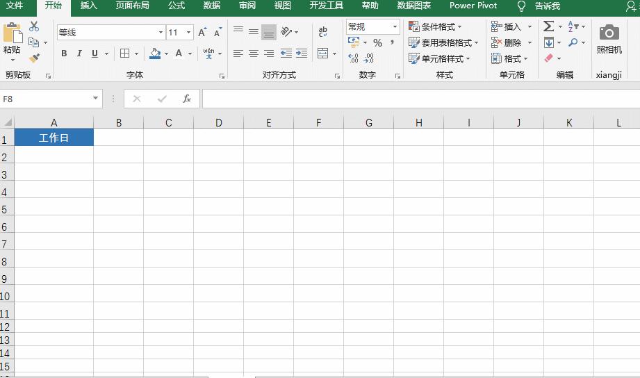
Task: Click inside the formula bar
Action: pyautogui.click(x=421, y=99)
